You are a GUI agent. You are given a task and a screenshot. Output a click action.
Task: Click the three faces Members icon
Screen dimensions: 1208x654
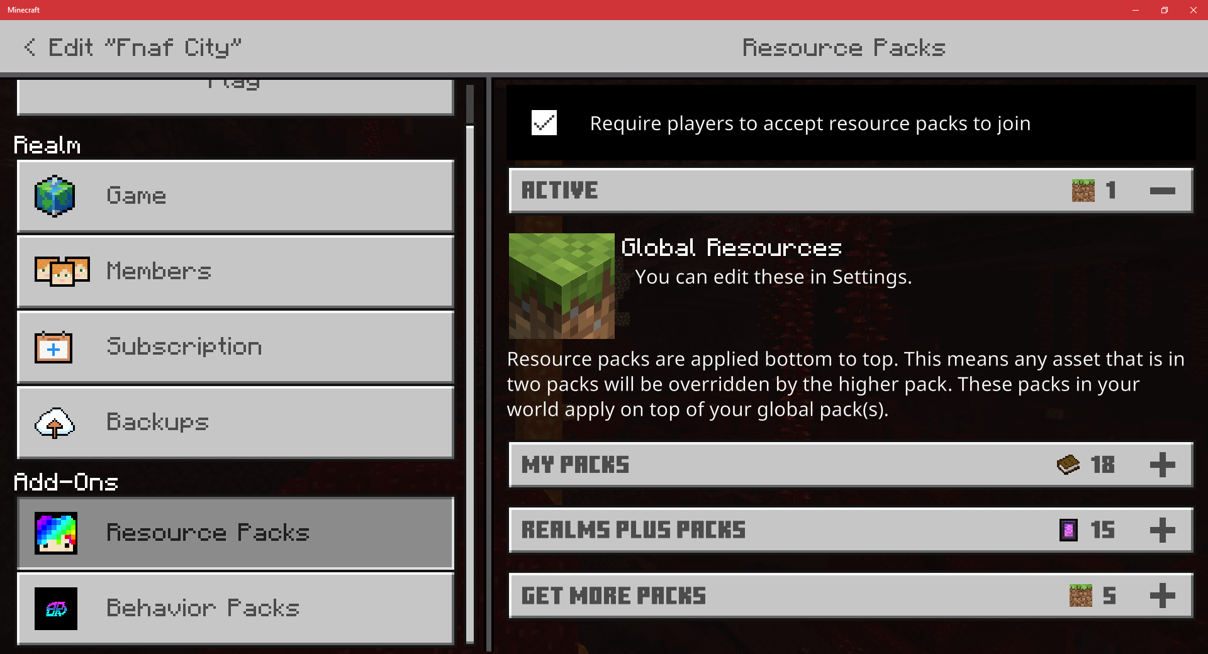pos(62,271)
